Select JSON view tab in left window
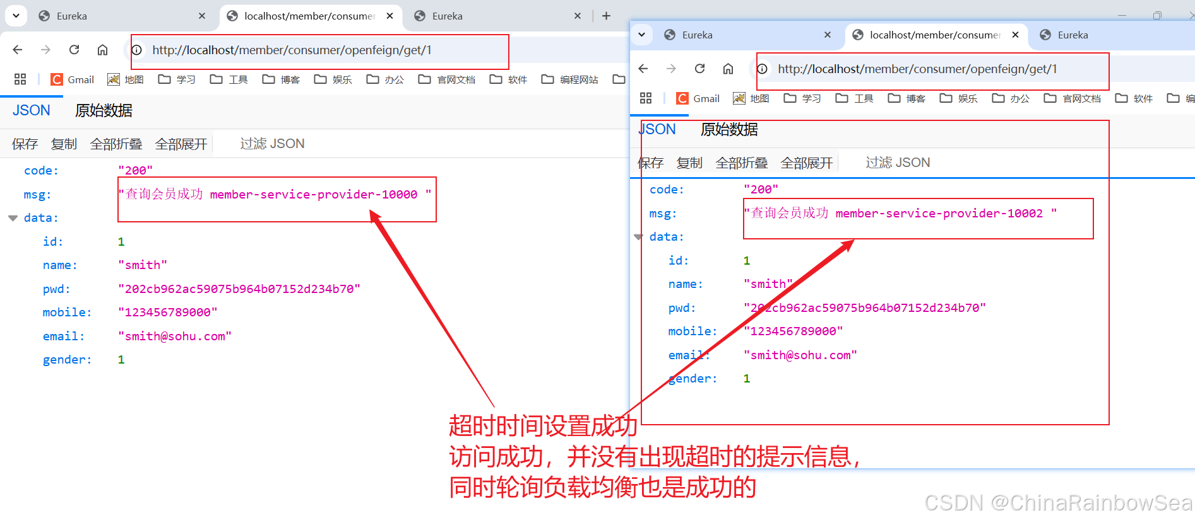The width and height of the screenshot is (1195, 523). 32,110
